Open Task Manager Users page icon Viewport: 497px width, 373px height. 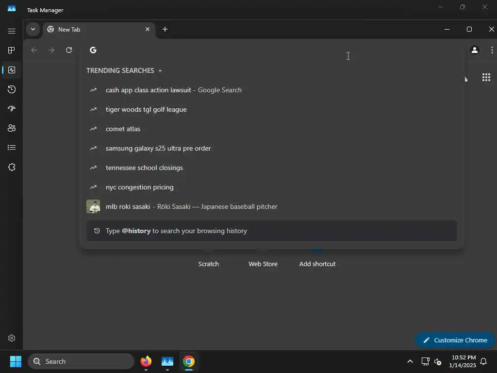[x=12, y=128]
